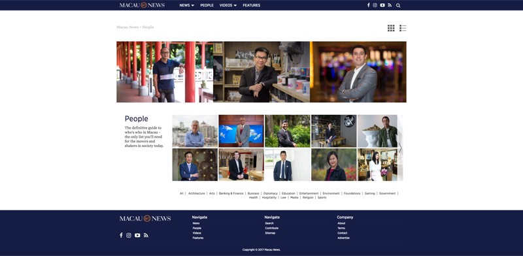Open banner photo of man with crossed arms in casino
The height and width of the screenshot is (256, 523).
[358, 72]
